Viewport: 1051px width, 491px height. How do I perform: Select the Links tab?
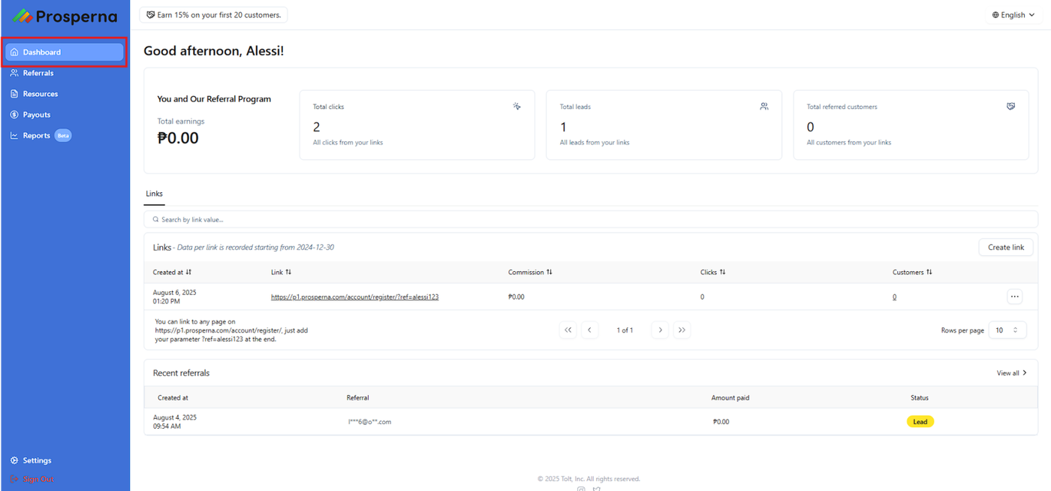pyautogui.click(x=154, y=194)
